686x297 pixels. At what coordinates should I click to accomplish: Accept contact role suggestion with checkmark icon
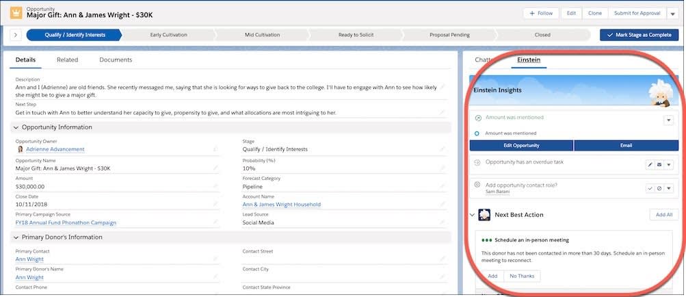[x=650, y=188]
